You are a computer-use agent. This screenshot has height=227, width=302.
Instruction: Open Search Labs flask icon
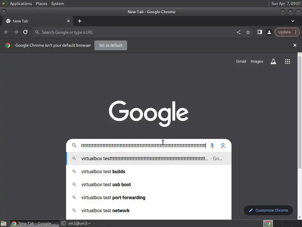click(x=273, y=61)
